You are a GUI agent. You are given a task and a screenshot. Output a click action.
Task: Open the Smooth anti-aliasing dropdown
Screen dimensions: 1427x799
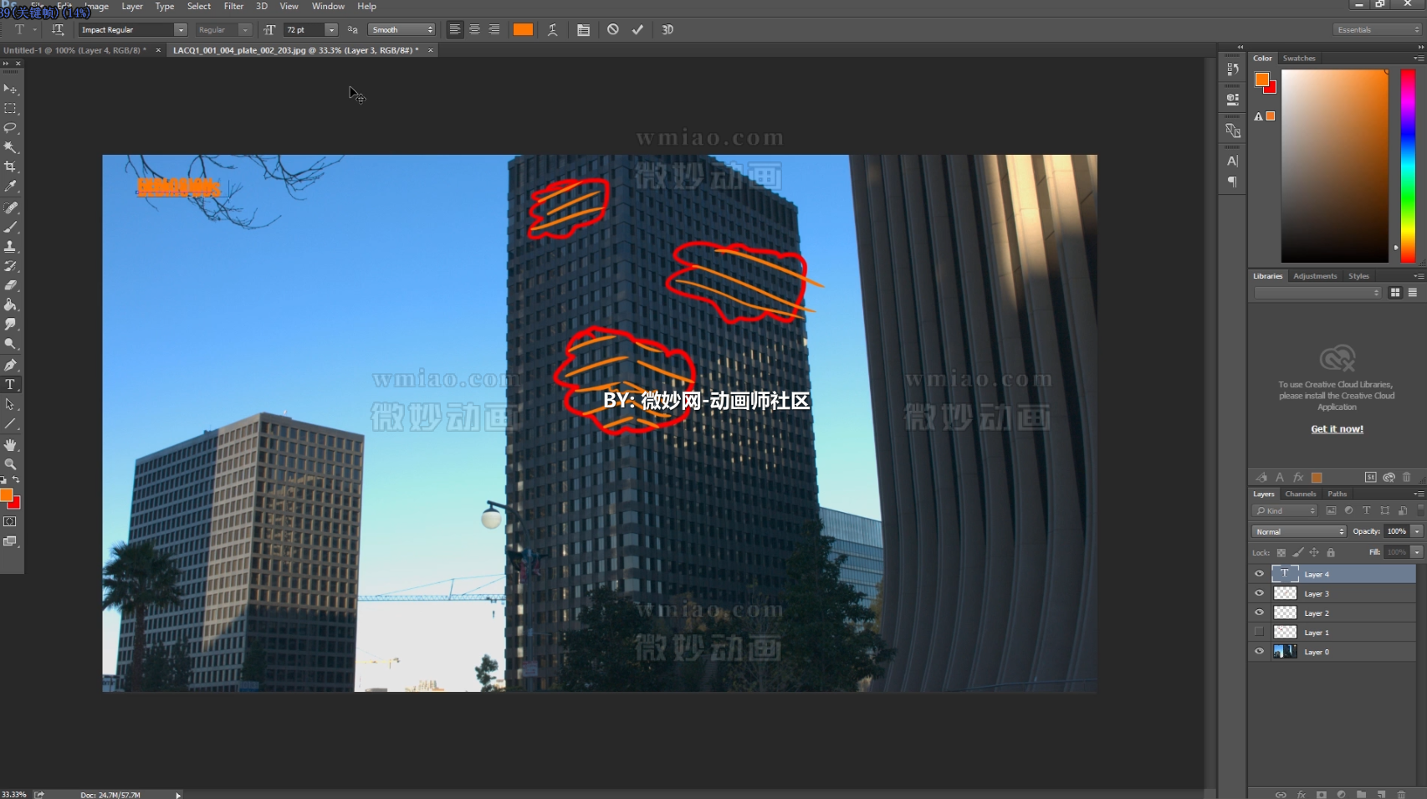tap(402, 29)
